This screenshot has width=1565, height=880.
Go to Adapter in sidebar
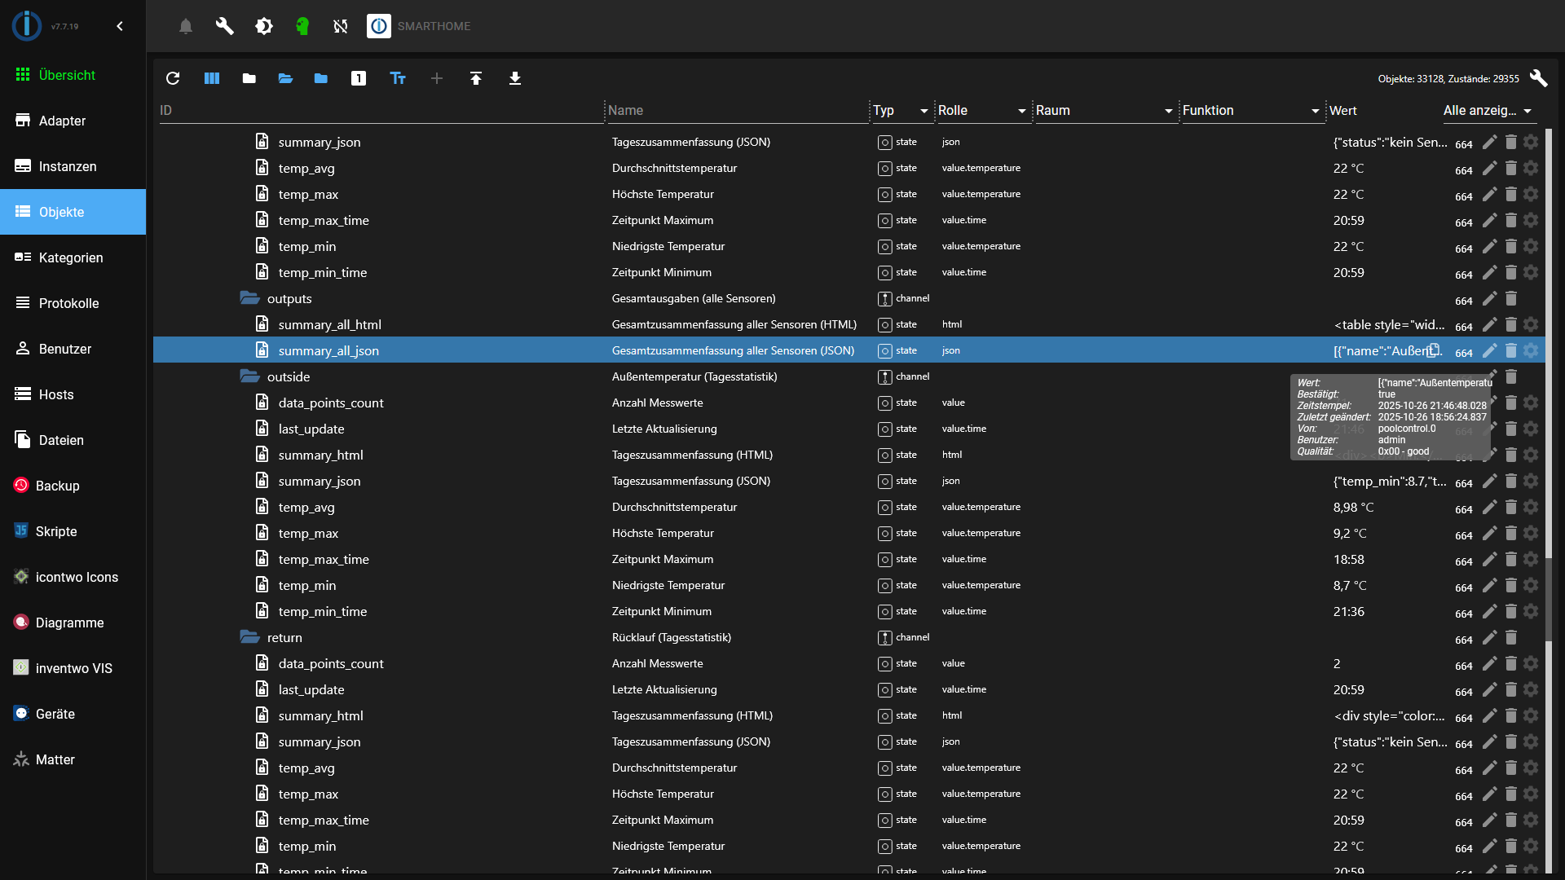[x=62, y=121]
